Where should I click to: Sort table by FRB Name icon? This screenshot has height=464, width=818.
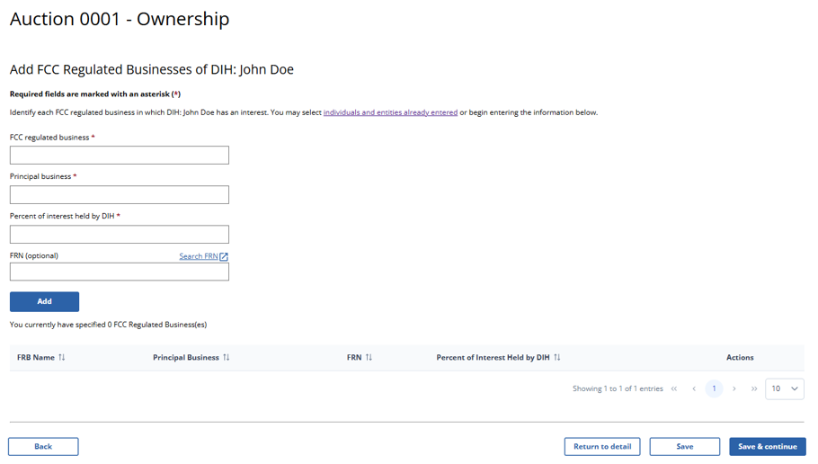[x=62, y=358]
